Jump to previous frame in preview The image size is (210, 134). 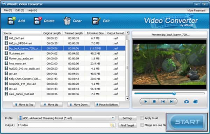click(x=163, y=101)
